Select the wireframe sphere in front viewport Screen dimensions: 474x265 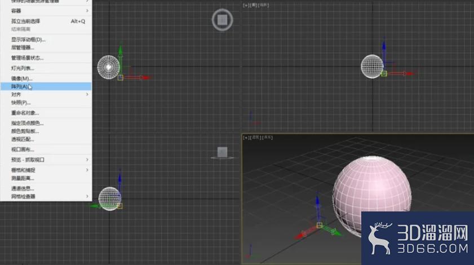(x=372, y=67)
